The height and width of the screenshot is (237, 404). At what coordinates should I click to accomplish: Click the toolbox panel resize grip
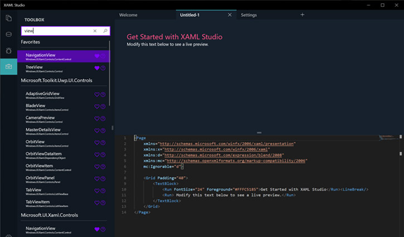[113, 128]
